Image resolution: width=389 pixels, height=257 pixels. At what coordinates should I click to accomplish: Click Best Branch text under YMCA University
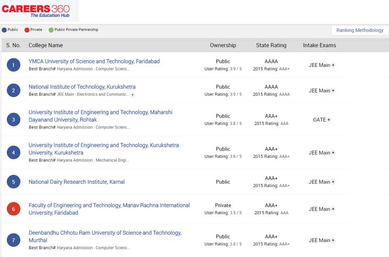[79, 69]
